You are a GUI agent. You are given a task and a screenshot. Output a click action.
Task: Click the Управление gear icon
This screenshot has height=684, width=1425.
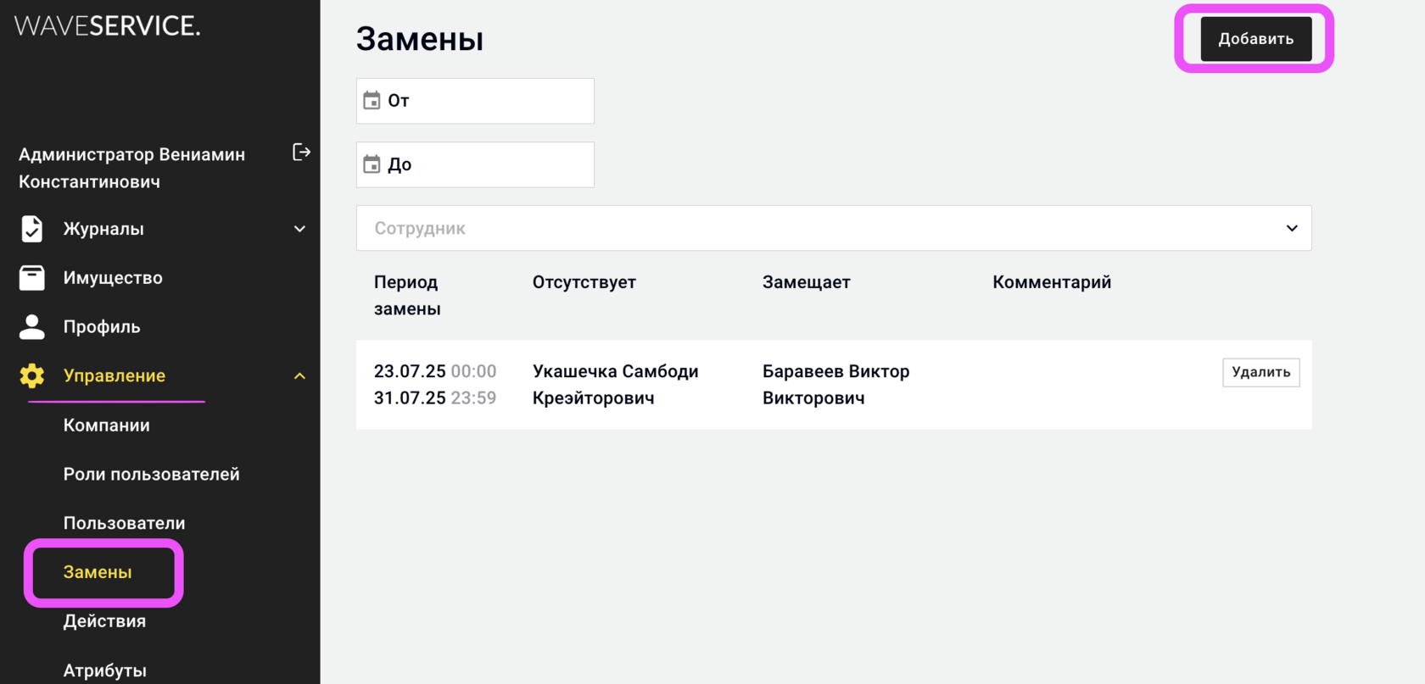point(32,375)
